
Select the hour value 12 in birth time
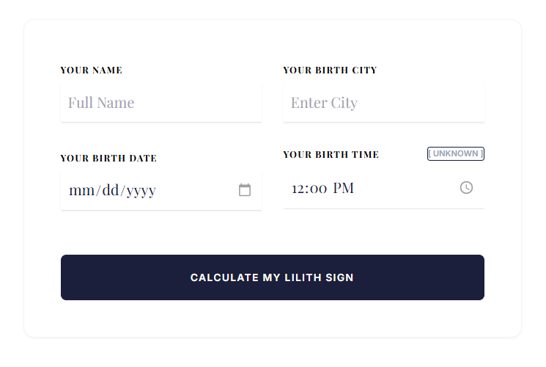[x=299, y=189]
